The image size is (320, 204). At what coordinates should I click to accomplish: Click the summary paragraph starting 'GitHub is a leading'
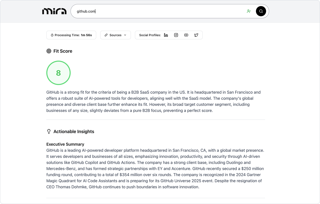[155, 168]
